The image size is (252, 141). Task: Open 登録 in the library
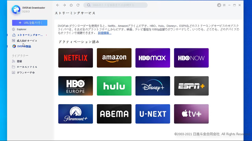pyautogui.click(x=19, y=61)
